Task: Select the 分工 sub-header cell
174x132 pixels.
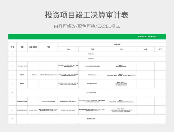Action: pos(160,49)
